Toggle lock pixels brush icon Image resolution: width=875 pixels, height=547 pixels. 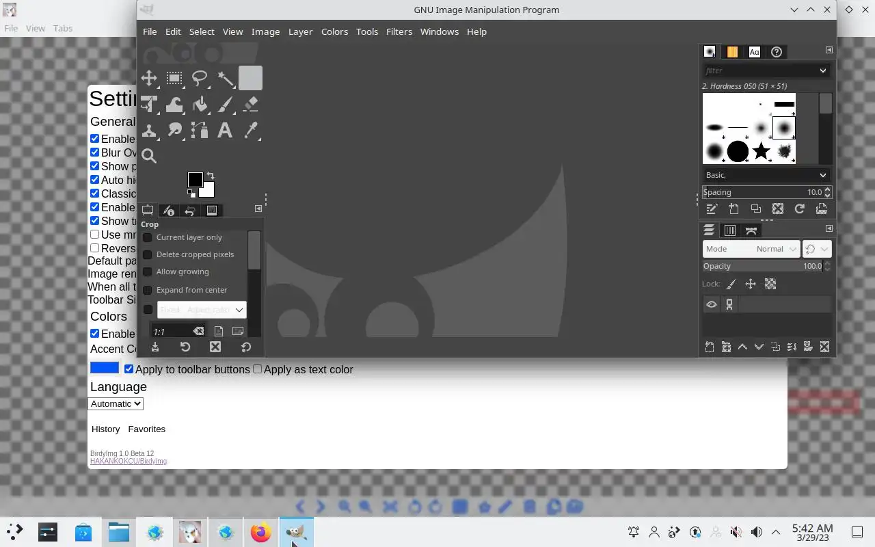tap(731, 284)
